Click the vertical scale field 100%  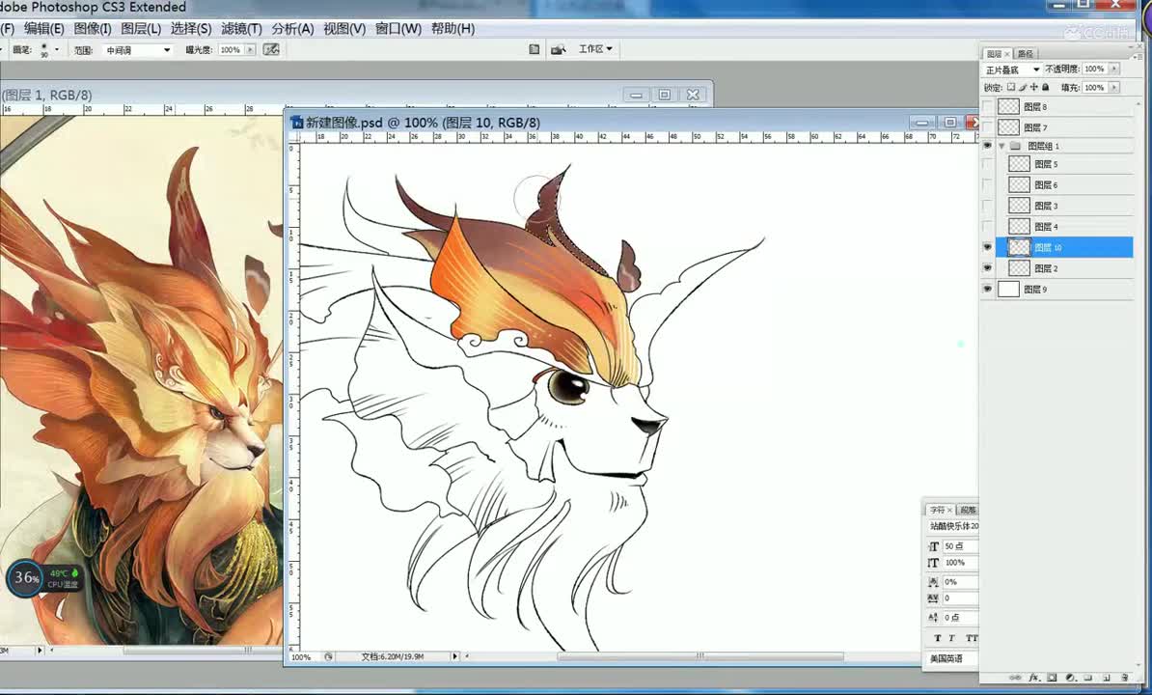tap(960, 563)
